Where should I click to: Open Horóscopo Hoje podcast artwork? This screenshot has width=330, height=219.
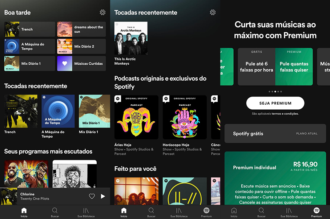click(185, 117)
